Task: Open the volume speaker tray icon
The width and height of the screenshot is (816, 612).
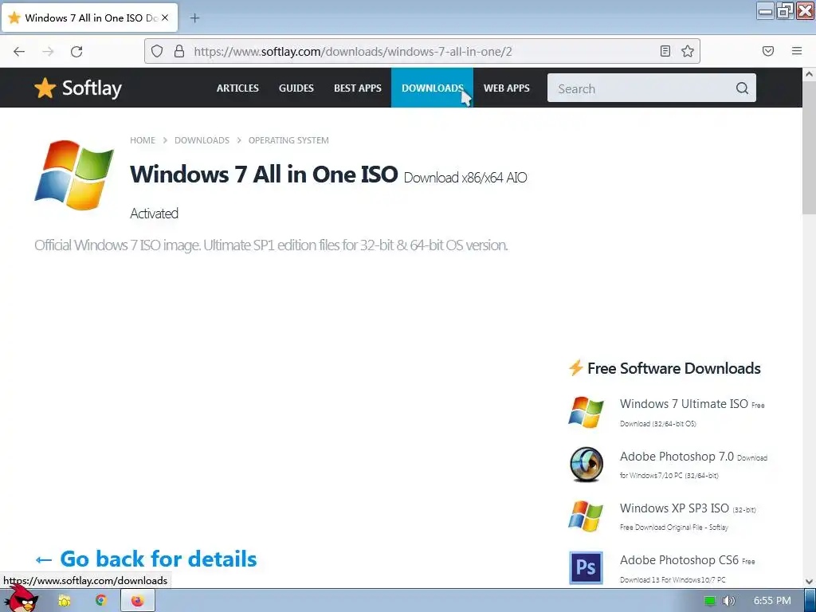Action: pyautogui.click(x=728, y=601)
